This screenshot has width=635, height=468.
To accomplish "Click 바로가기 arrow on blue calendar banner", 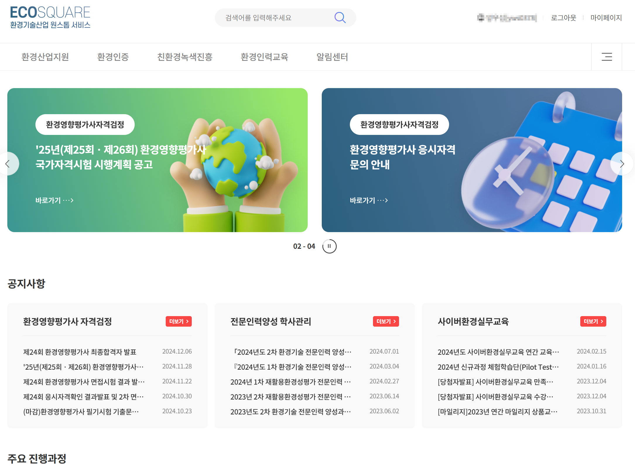I will (x=369, y=200).
